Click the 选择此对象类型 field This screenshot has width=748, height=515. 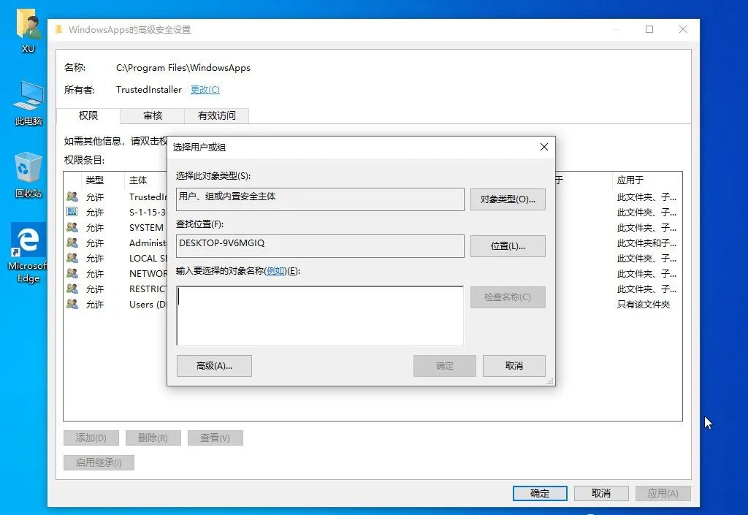coord(320,199)
